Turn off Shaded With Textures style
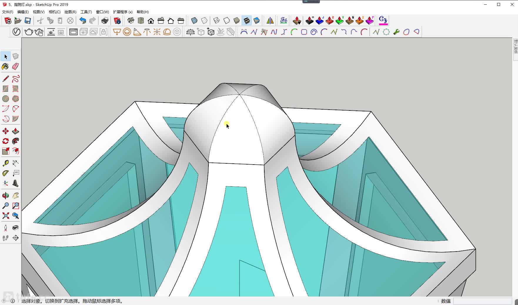Screen dimensions: 518x305 [247, 21]
